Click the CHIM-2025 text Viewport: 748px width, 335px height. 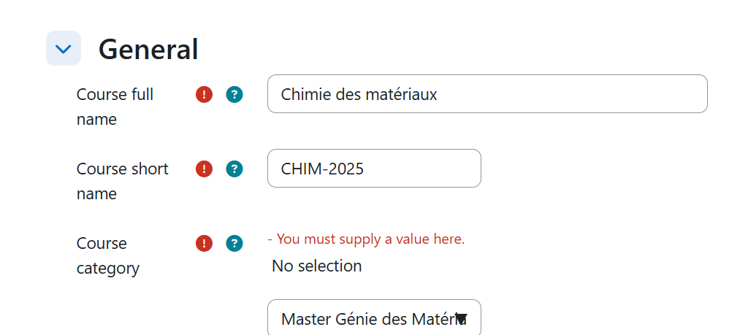click(322, 169)
